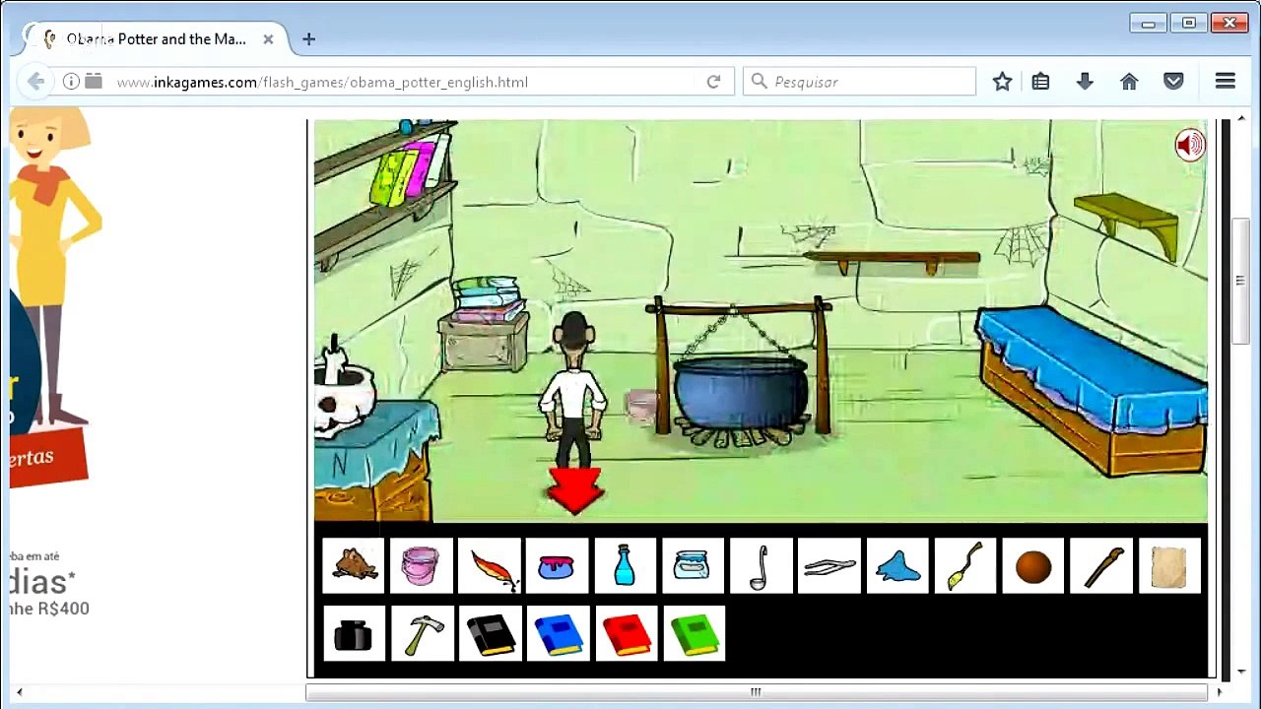Exit the room via the red down arrow
This screenshot has width=1261, height=709.
[x=575, y=490]
